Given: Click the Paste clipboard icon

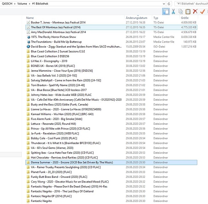Looking at the screenshot, I should coord(188,11).
